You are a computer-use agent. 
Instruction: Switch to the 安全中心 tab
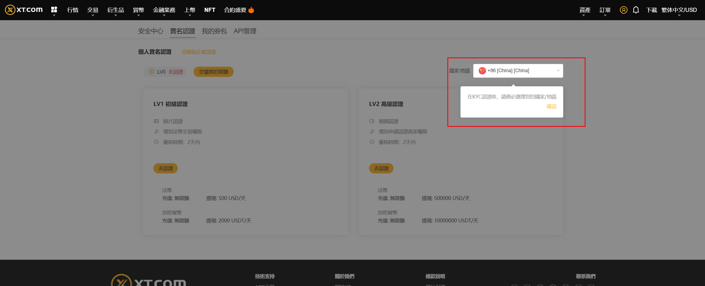coord(151,31)
